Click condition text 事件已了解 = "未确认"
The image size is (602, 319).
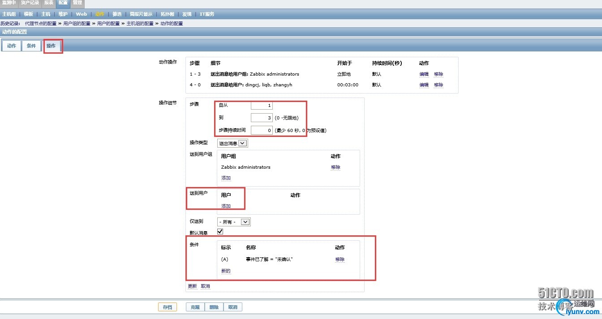click(269, 259)
